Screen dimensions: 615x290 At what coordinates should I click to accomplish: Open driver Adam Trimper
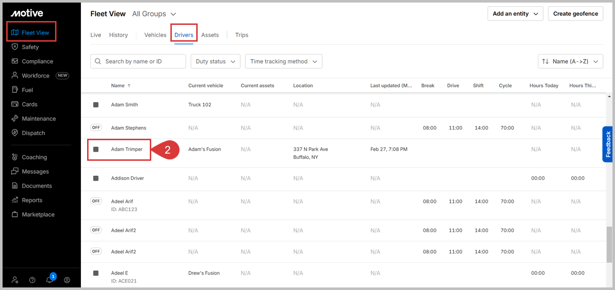pos(127,149)
